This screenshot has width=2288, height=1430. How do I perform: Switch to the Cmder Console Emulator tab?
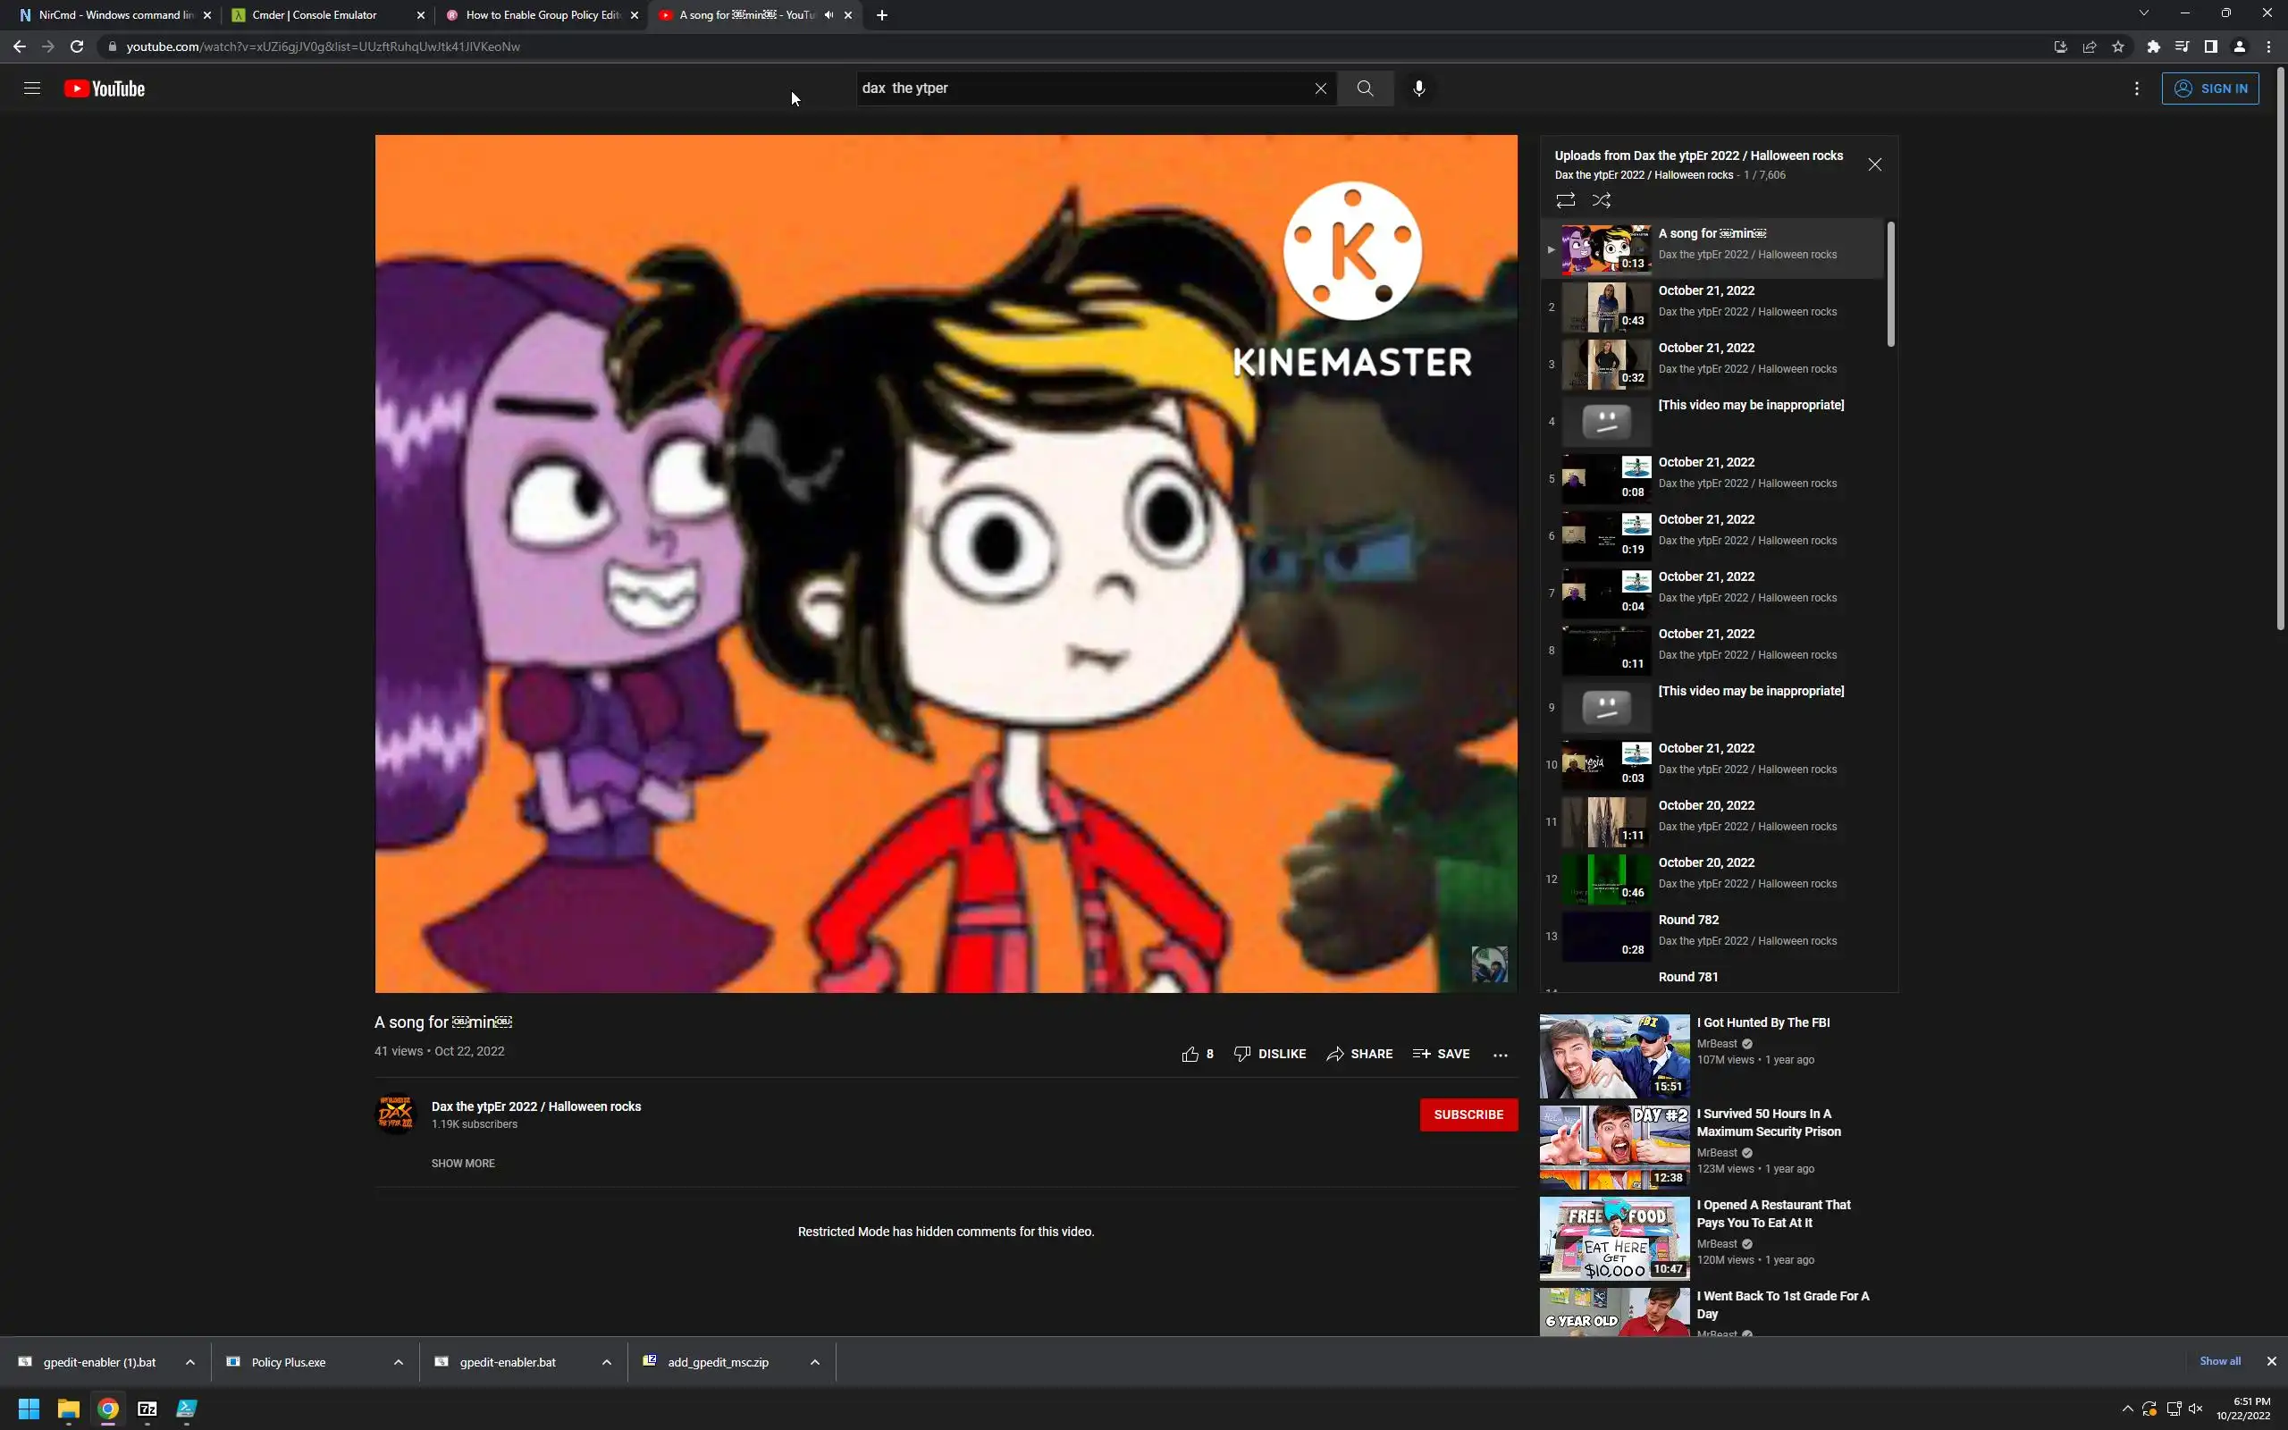coord(314,15)
